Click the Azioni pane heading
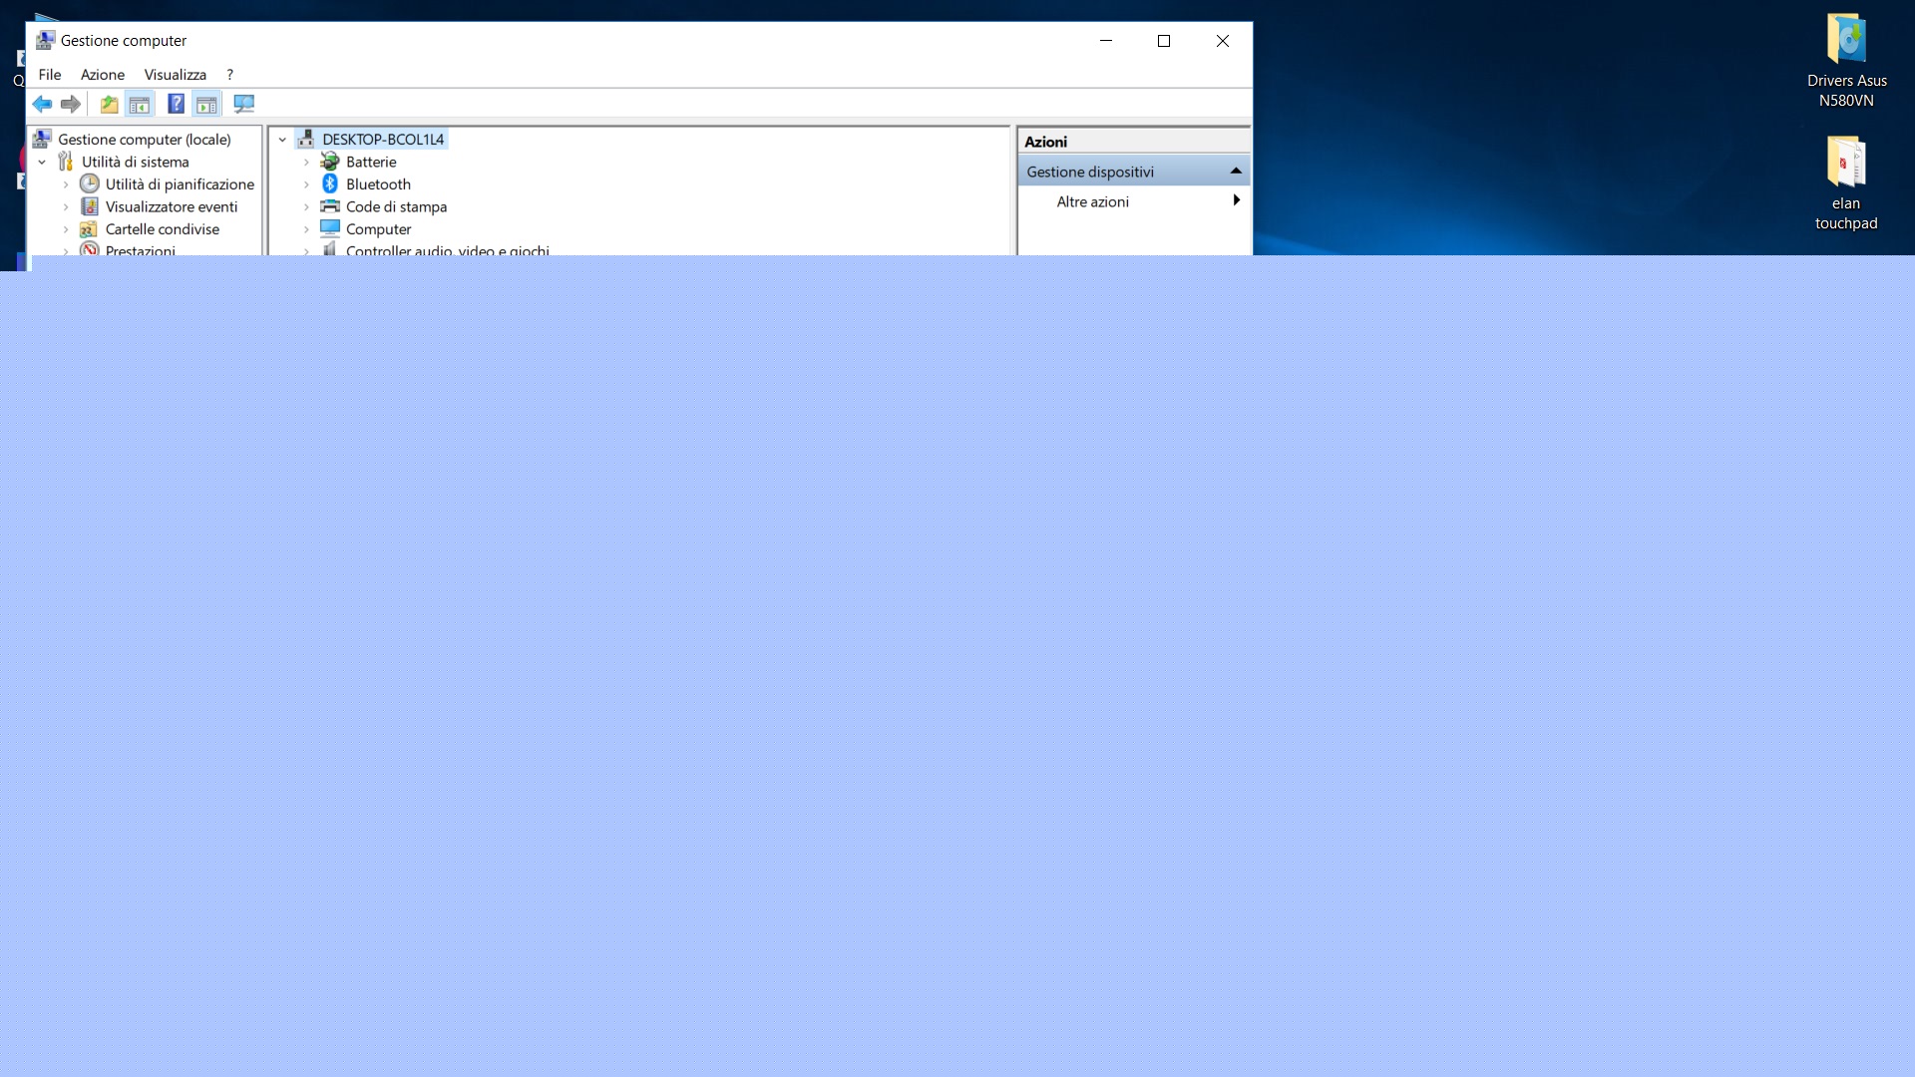The width and height of the screenshot is (1915, 1077). [1046, 142]
